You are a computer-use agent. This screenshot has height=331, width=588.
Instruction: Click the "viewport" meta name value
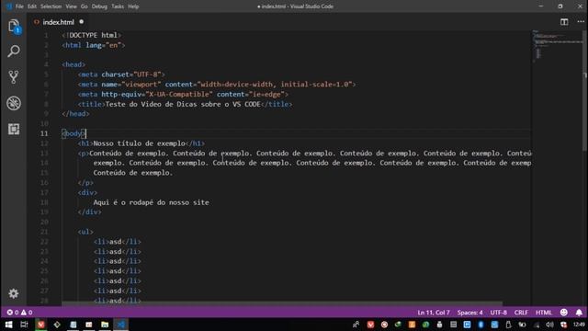[141, 85]
